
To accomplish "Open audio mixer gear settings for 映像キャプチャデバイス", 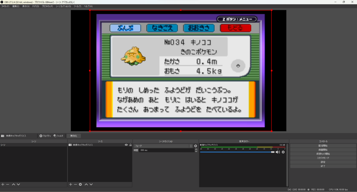I will [x=283, y=152].
